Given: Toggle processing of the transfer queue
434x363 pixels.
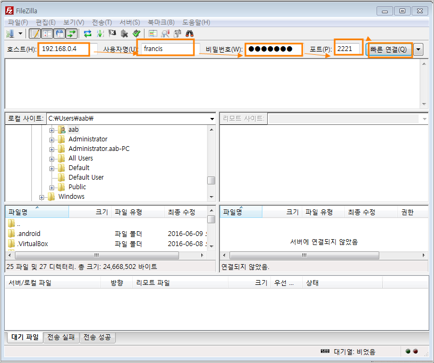Looking at the screenshot, I should [100, 34].
